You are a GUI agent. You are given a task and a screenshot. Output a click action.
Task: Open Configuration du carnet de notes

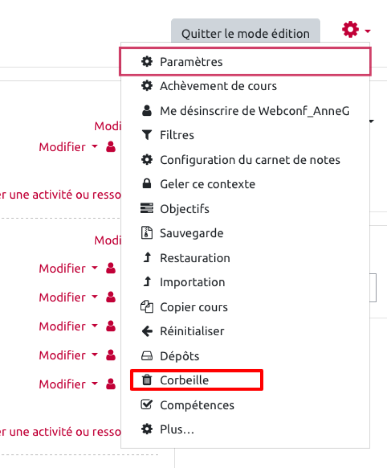pyautogui.click(x=250, y=160)
